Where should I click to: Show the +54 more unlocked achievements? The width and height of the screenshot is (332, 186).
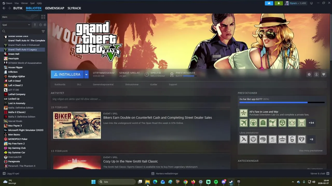(x=312, y=123)
